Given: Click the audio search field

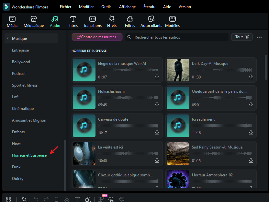Looking at the screenshot, I should tap(178, 37).
